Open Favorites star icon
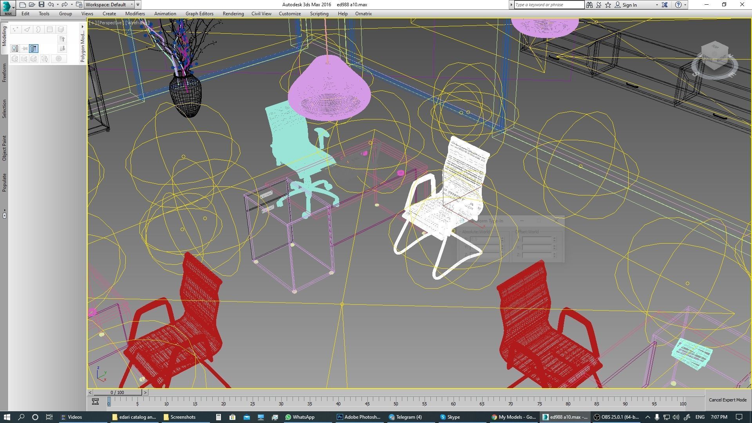 point(608,5)
